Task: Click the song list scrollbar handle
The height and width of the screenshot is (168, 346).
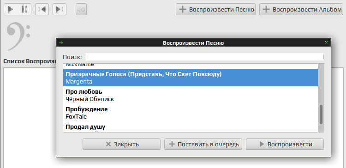Action: 321,114
